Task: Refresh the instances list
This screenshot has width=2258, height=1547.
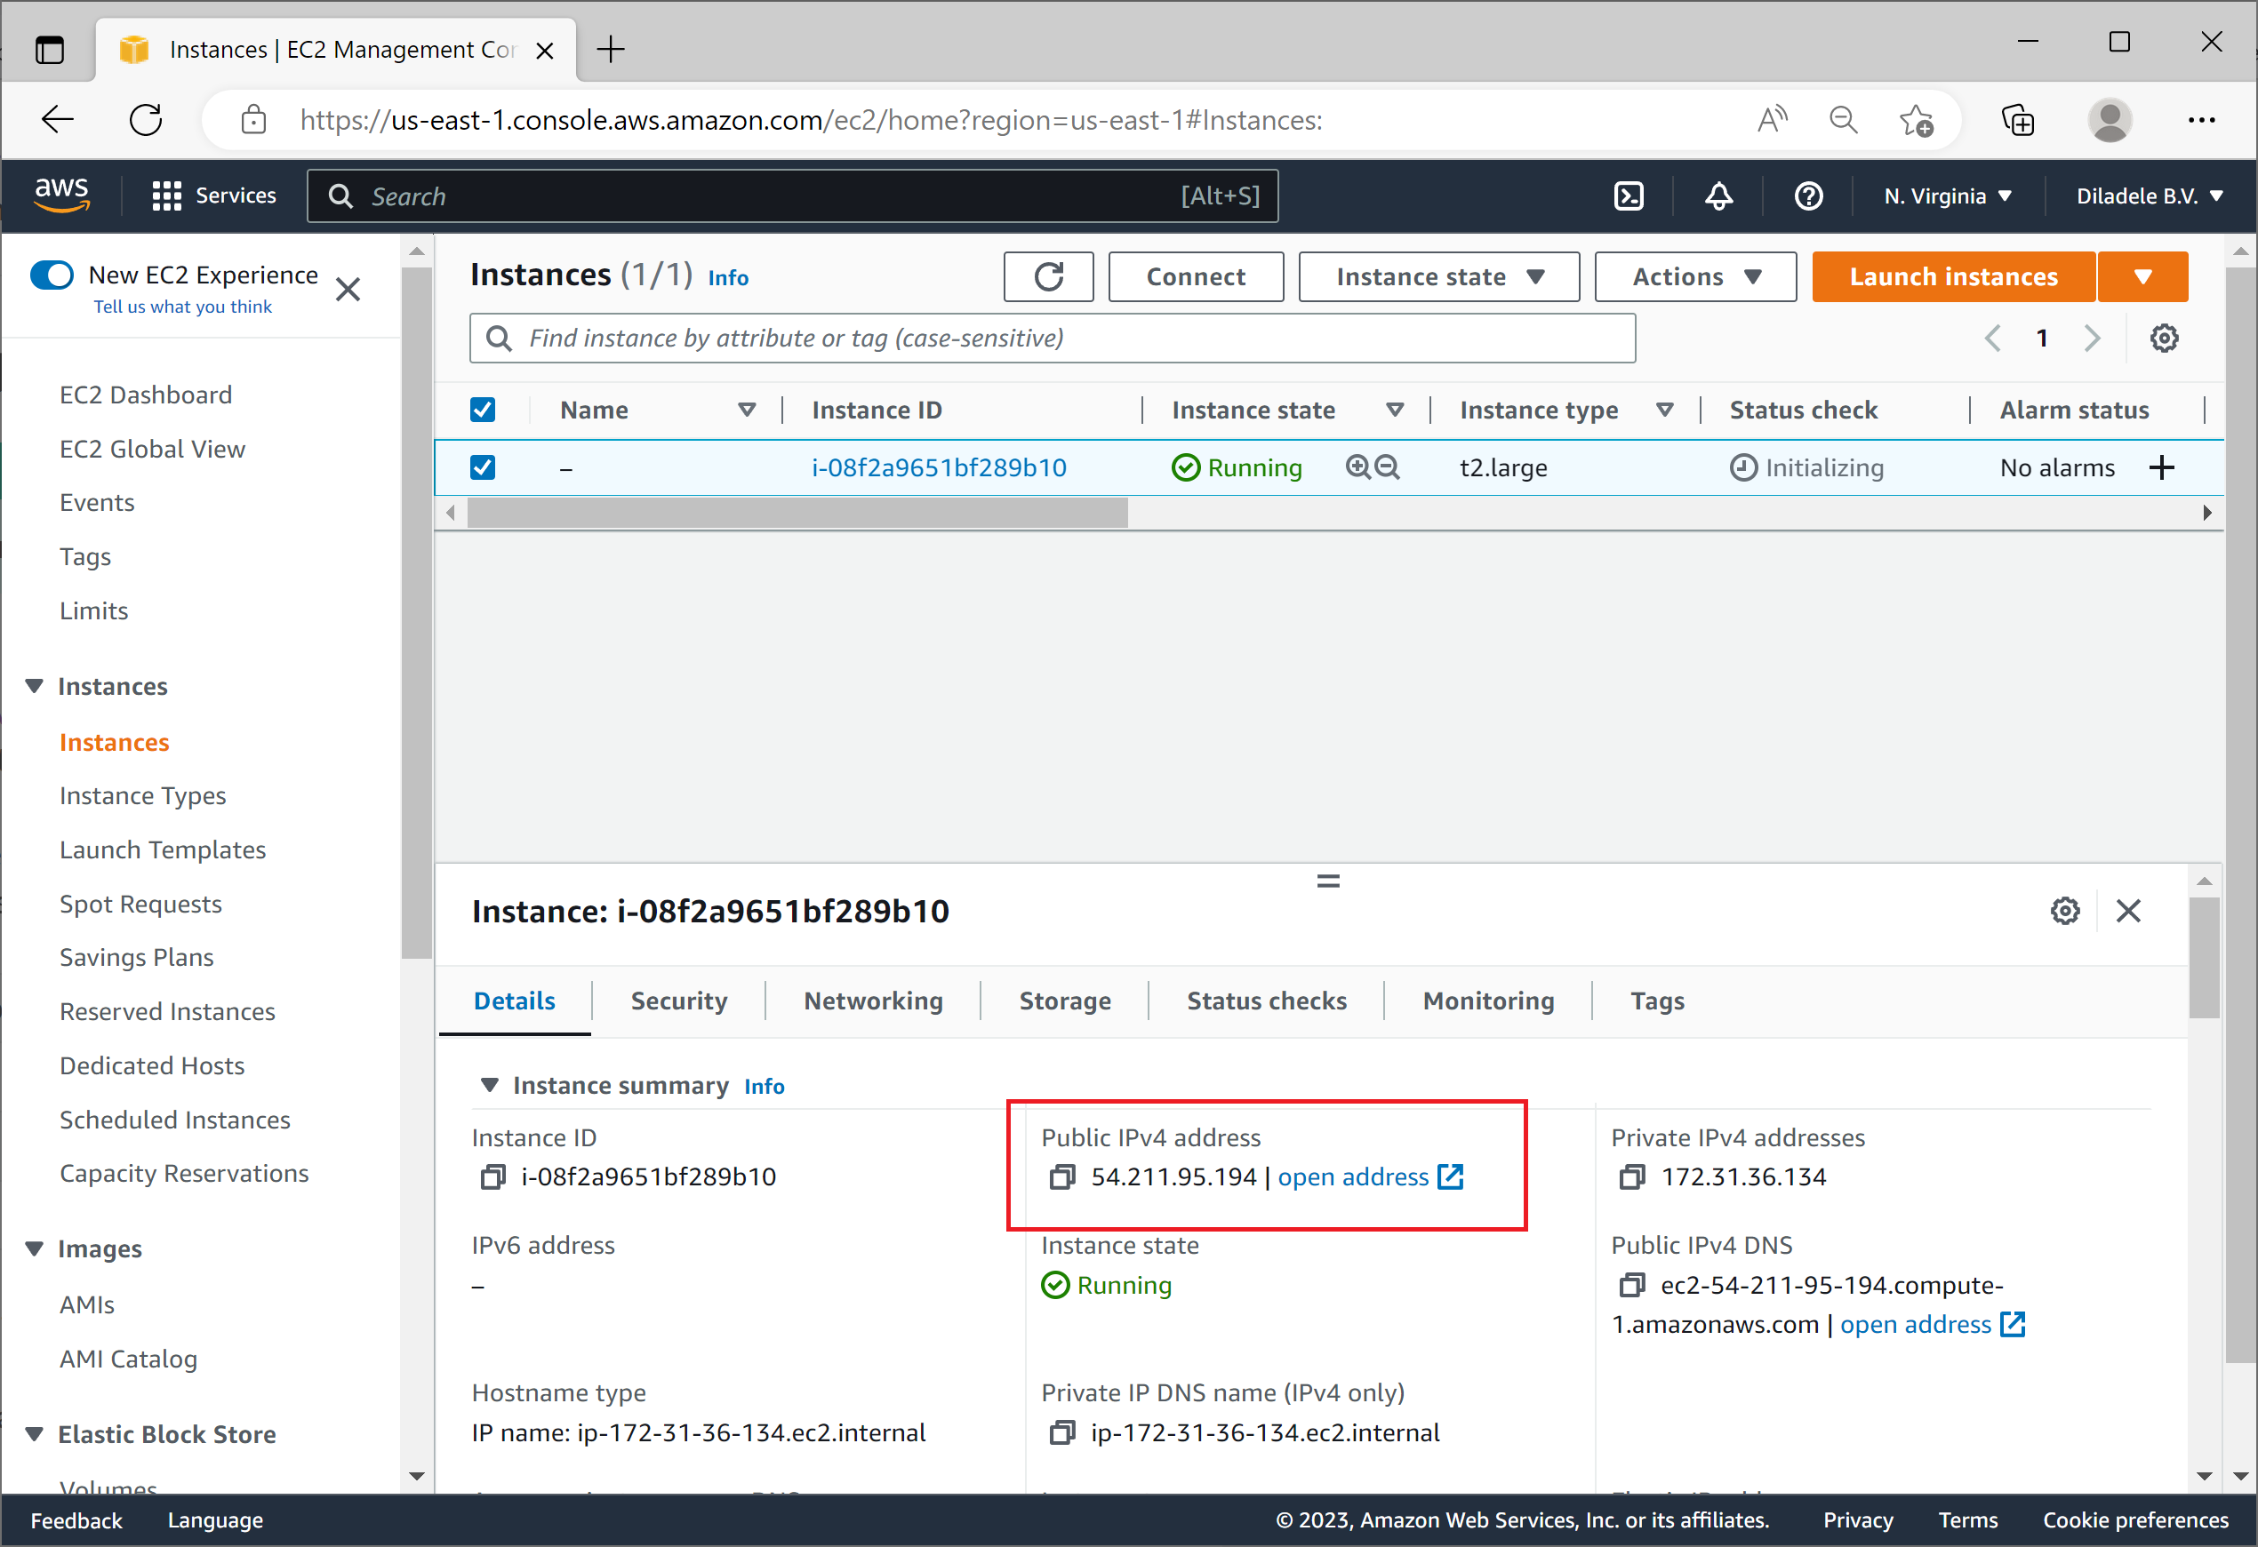Action: pyautogui.click(x=1048, y=276)
